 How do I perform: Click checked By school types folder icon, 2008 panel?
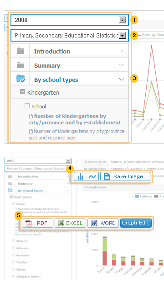(x=20, y=79)
